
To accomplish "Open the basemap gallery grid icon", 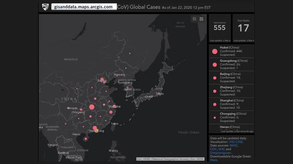I will click(x=201, y=19).
